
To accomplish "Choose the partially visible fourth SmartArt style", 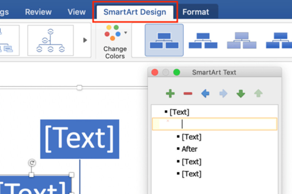I will [x=279, y=40].
